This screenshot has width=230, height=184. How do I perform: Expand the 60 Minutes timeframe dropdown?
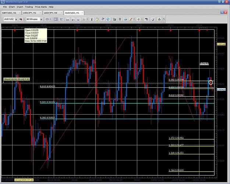click(x=41, y=19)
